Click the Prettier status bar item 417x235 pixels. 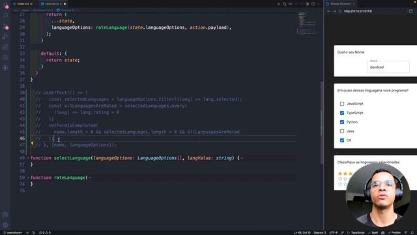394,232
